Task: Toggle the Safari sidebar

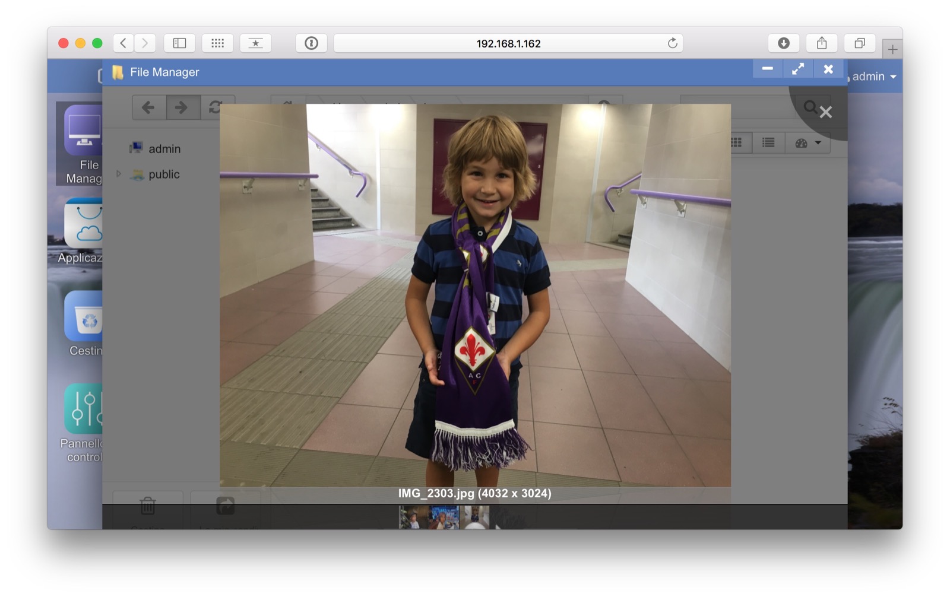Action: [x=179, y=43]
